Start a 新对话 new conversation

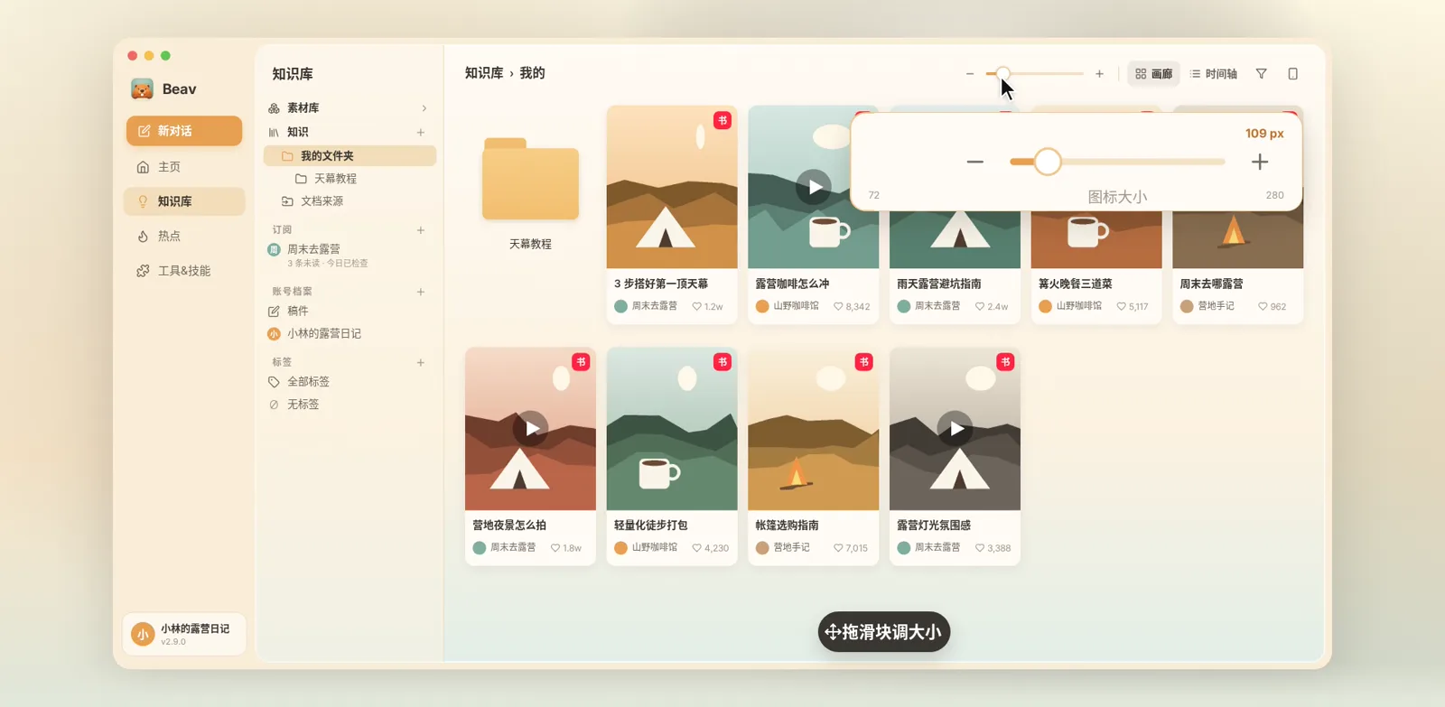coord(184,131)
